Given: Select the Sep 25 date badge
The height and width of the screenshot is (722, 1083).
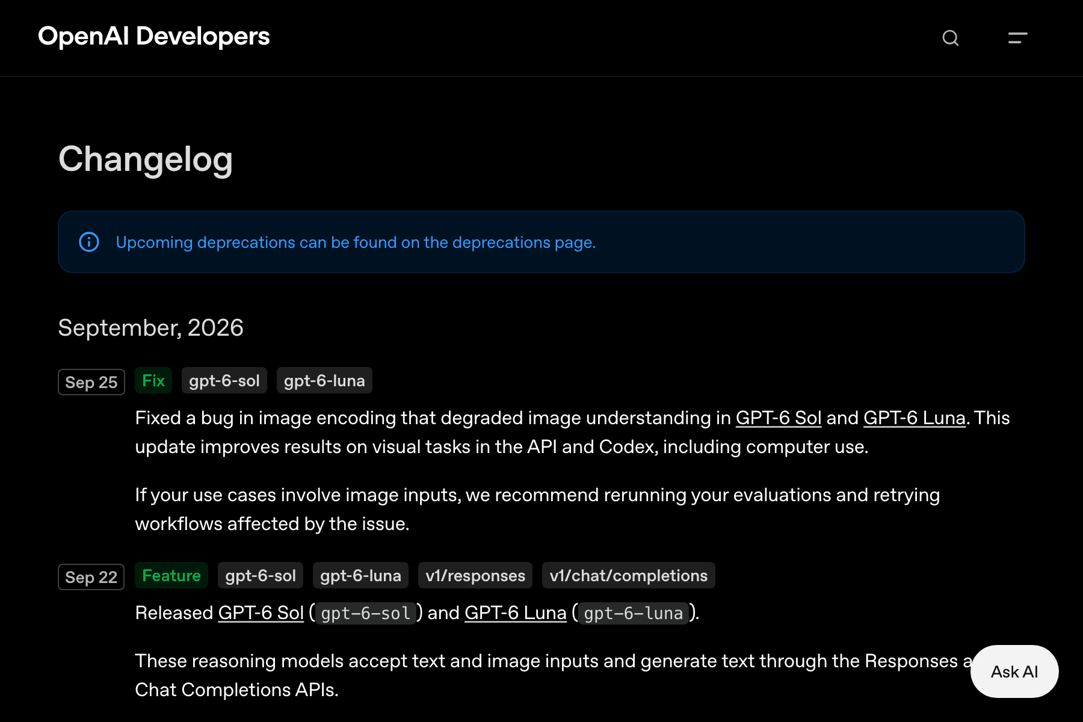Looking at the screenshot, I should point(91,382).
